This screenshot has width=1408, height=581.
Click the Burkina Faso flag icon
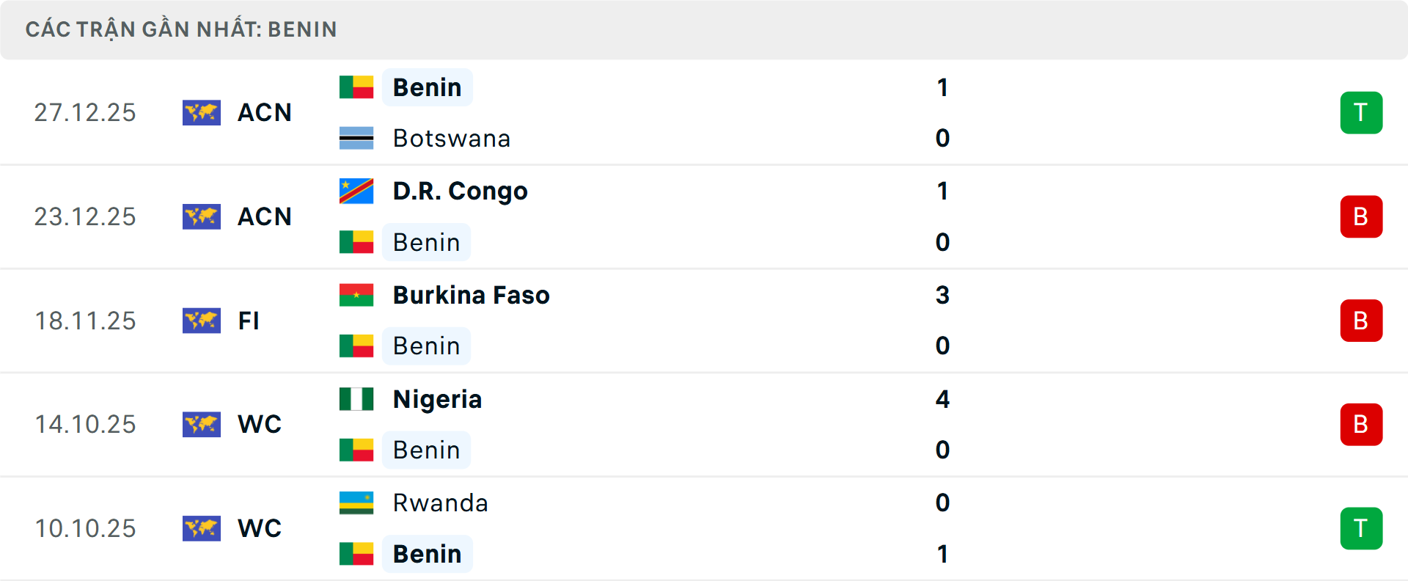356,295
